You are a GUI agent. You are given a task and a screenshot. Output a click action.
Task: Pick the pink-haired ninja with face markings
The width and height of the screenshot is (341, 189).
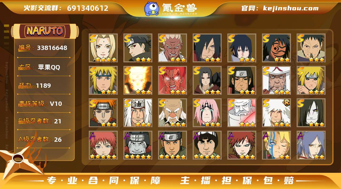pyautogui.click(x=207, y=113)
